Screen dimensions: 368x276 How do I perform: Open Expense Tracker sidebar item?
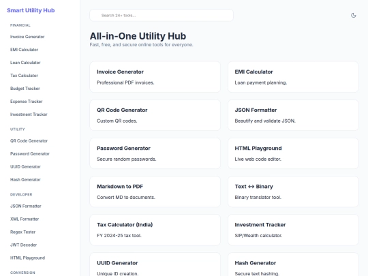pos(27,101)
